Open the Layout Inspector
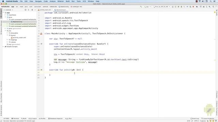Viewport: 218px width, 122px height. [x=208, y=119]
